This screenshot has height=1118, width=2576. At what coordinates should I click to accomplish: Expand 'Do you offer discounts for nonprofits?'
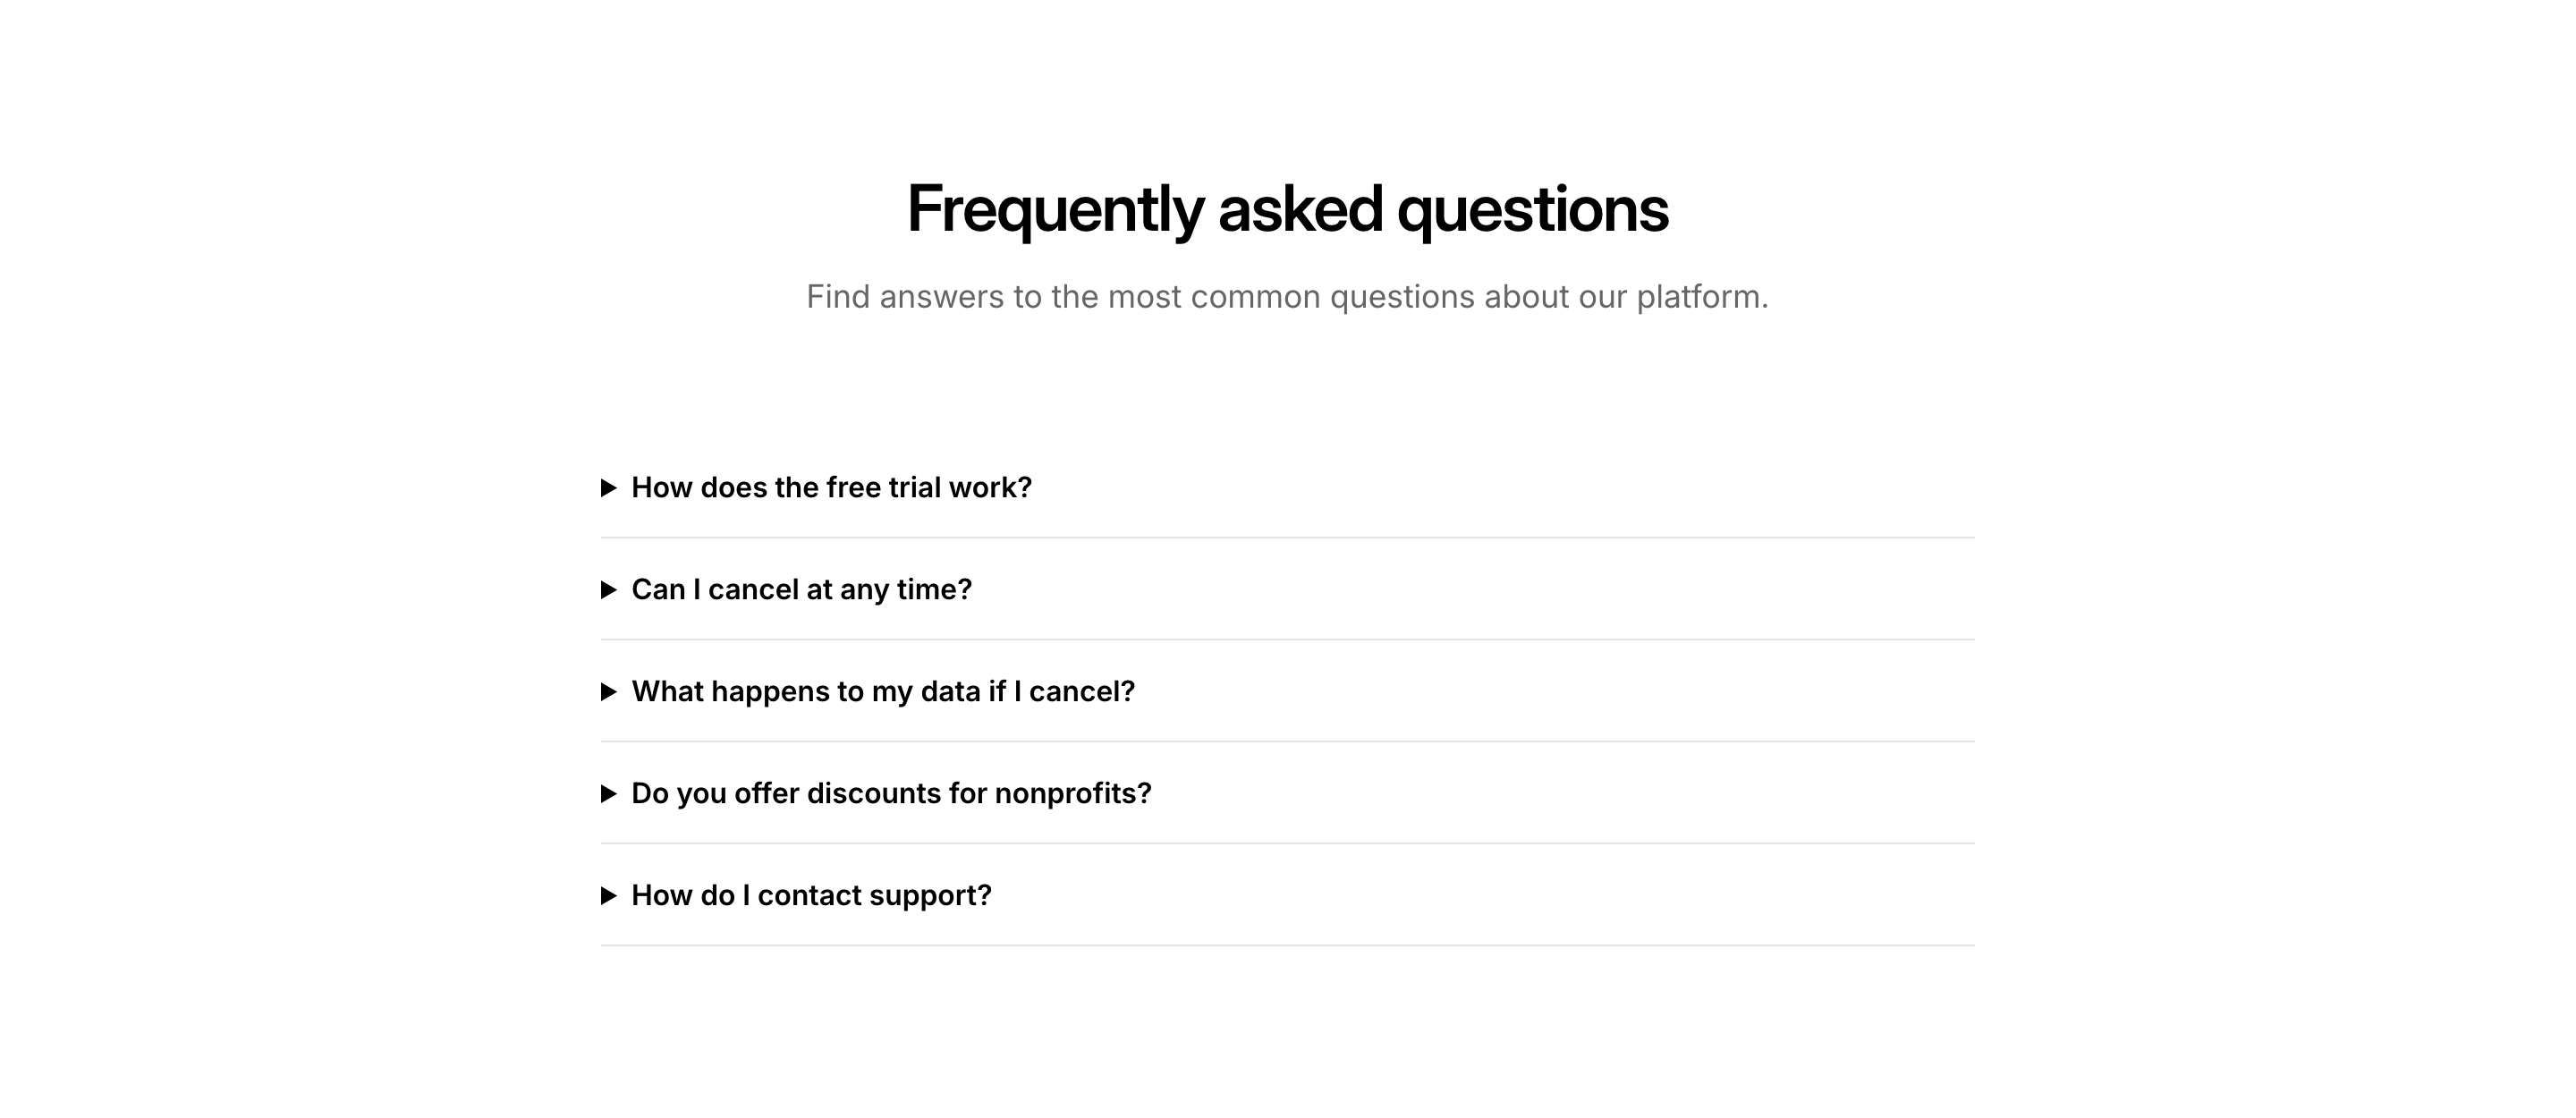click(x=891, y=794)
